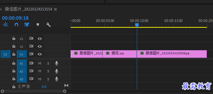Toggle lock on 主声道 master track

[x=14, y=86]
